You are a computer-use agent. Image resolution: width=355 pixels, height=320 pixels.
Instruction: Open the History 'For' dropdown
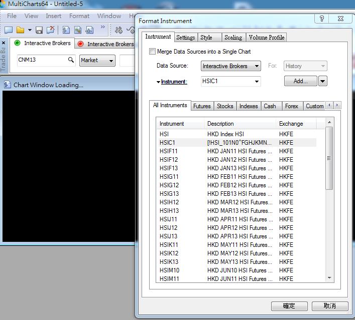click(305, 66)
